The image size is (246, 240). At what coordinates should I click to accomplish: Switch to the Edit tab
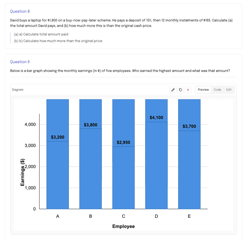coord(228,89)
